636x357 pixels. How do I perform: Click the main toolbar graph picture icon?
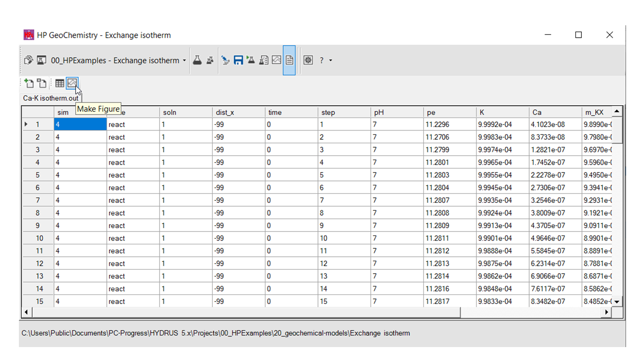[276, 60]
